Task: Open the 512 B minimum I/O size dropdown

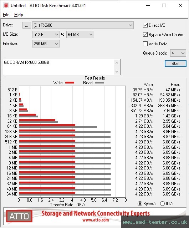Action: 46,35
